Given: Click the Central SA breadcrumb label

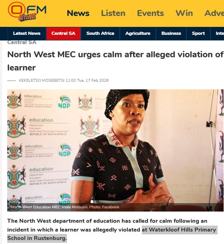Looking at the screenshot, I should coord(22,42).
